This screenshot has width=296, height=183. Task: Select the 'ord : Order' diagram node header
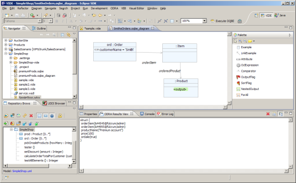[115, 45]
